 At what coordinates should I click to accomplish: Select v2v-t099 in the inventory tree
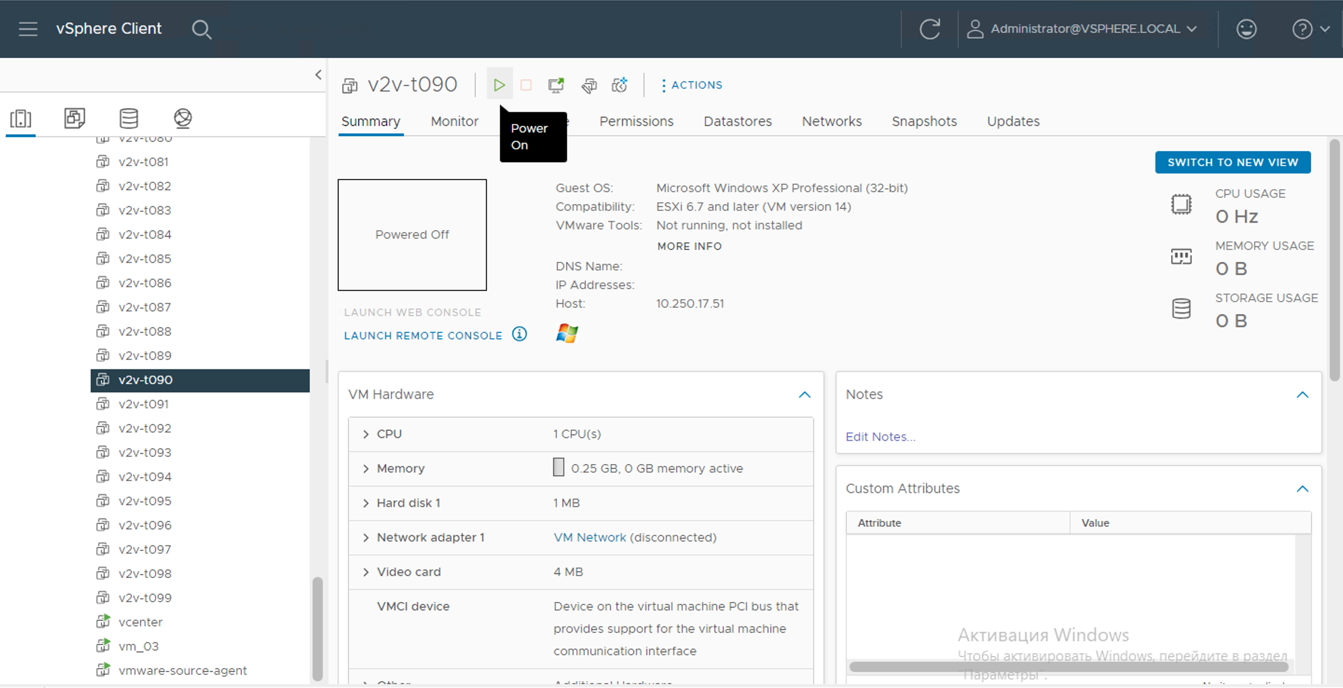point(145,598)
